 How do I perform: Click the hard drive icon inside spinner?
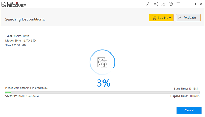(102, 62)
